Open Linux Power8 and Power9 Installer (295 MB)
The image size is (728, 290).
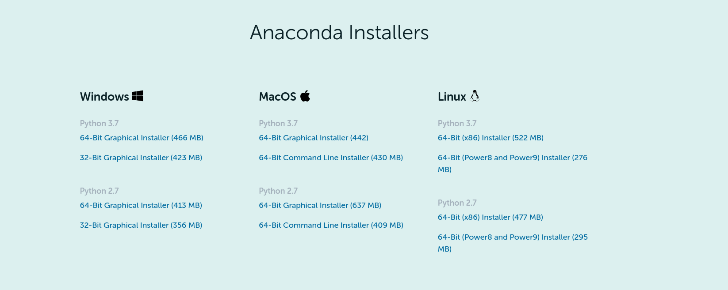click(x=513, y=237)
